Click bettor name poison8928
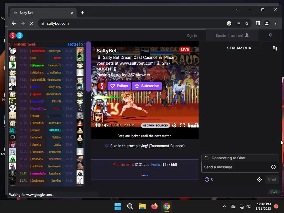This screenshot has height=213, width=284. coord(38,80)
